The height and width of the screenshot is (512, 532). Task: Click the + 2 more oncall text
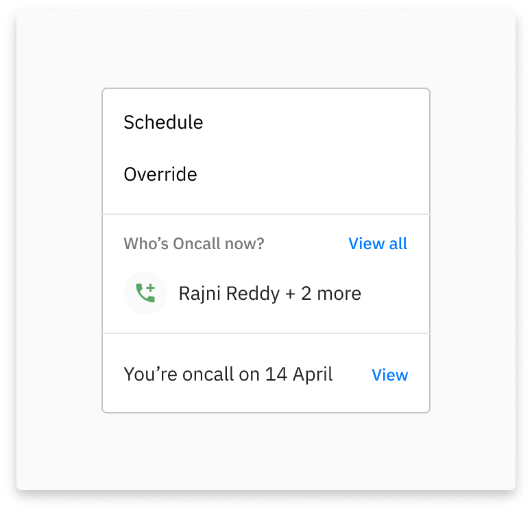point(323,294)
